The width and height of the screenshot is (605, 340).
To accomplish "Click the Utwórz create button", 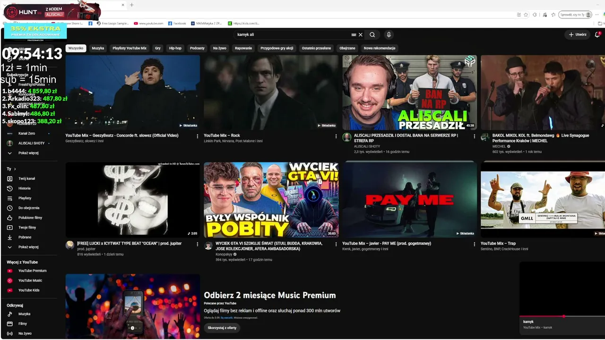I will coord(578,34).
